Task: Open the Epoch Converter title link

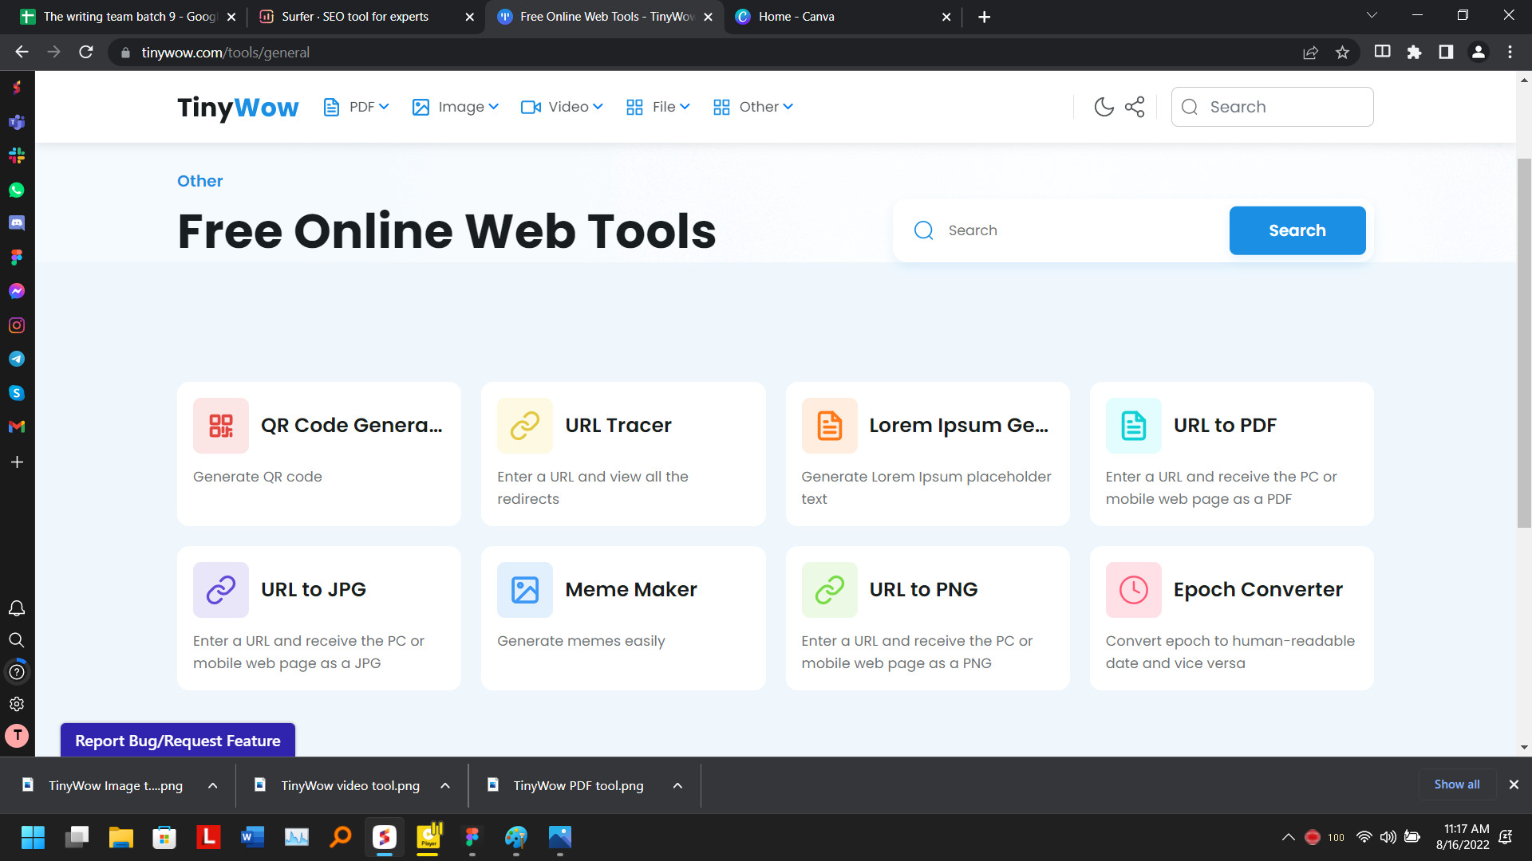Action: coord(1258,590)
